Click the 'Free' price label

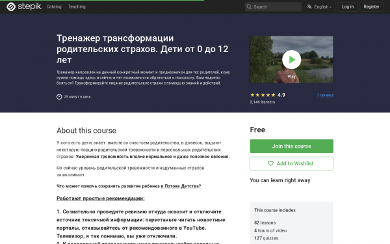coord(257,129)
